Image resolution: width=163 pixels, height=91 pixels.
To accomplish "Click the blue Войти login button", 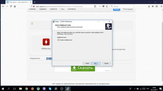I will click(117, 9).
